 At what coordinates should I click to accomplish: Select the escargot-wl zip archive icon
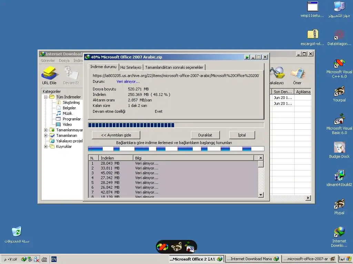point(312,37)
